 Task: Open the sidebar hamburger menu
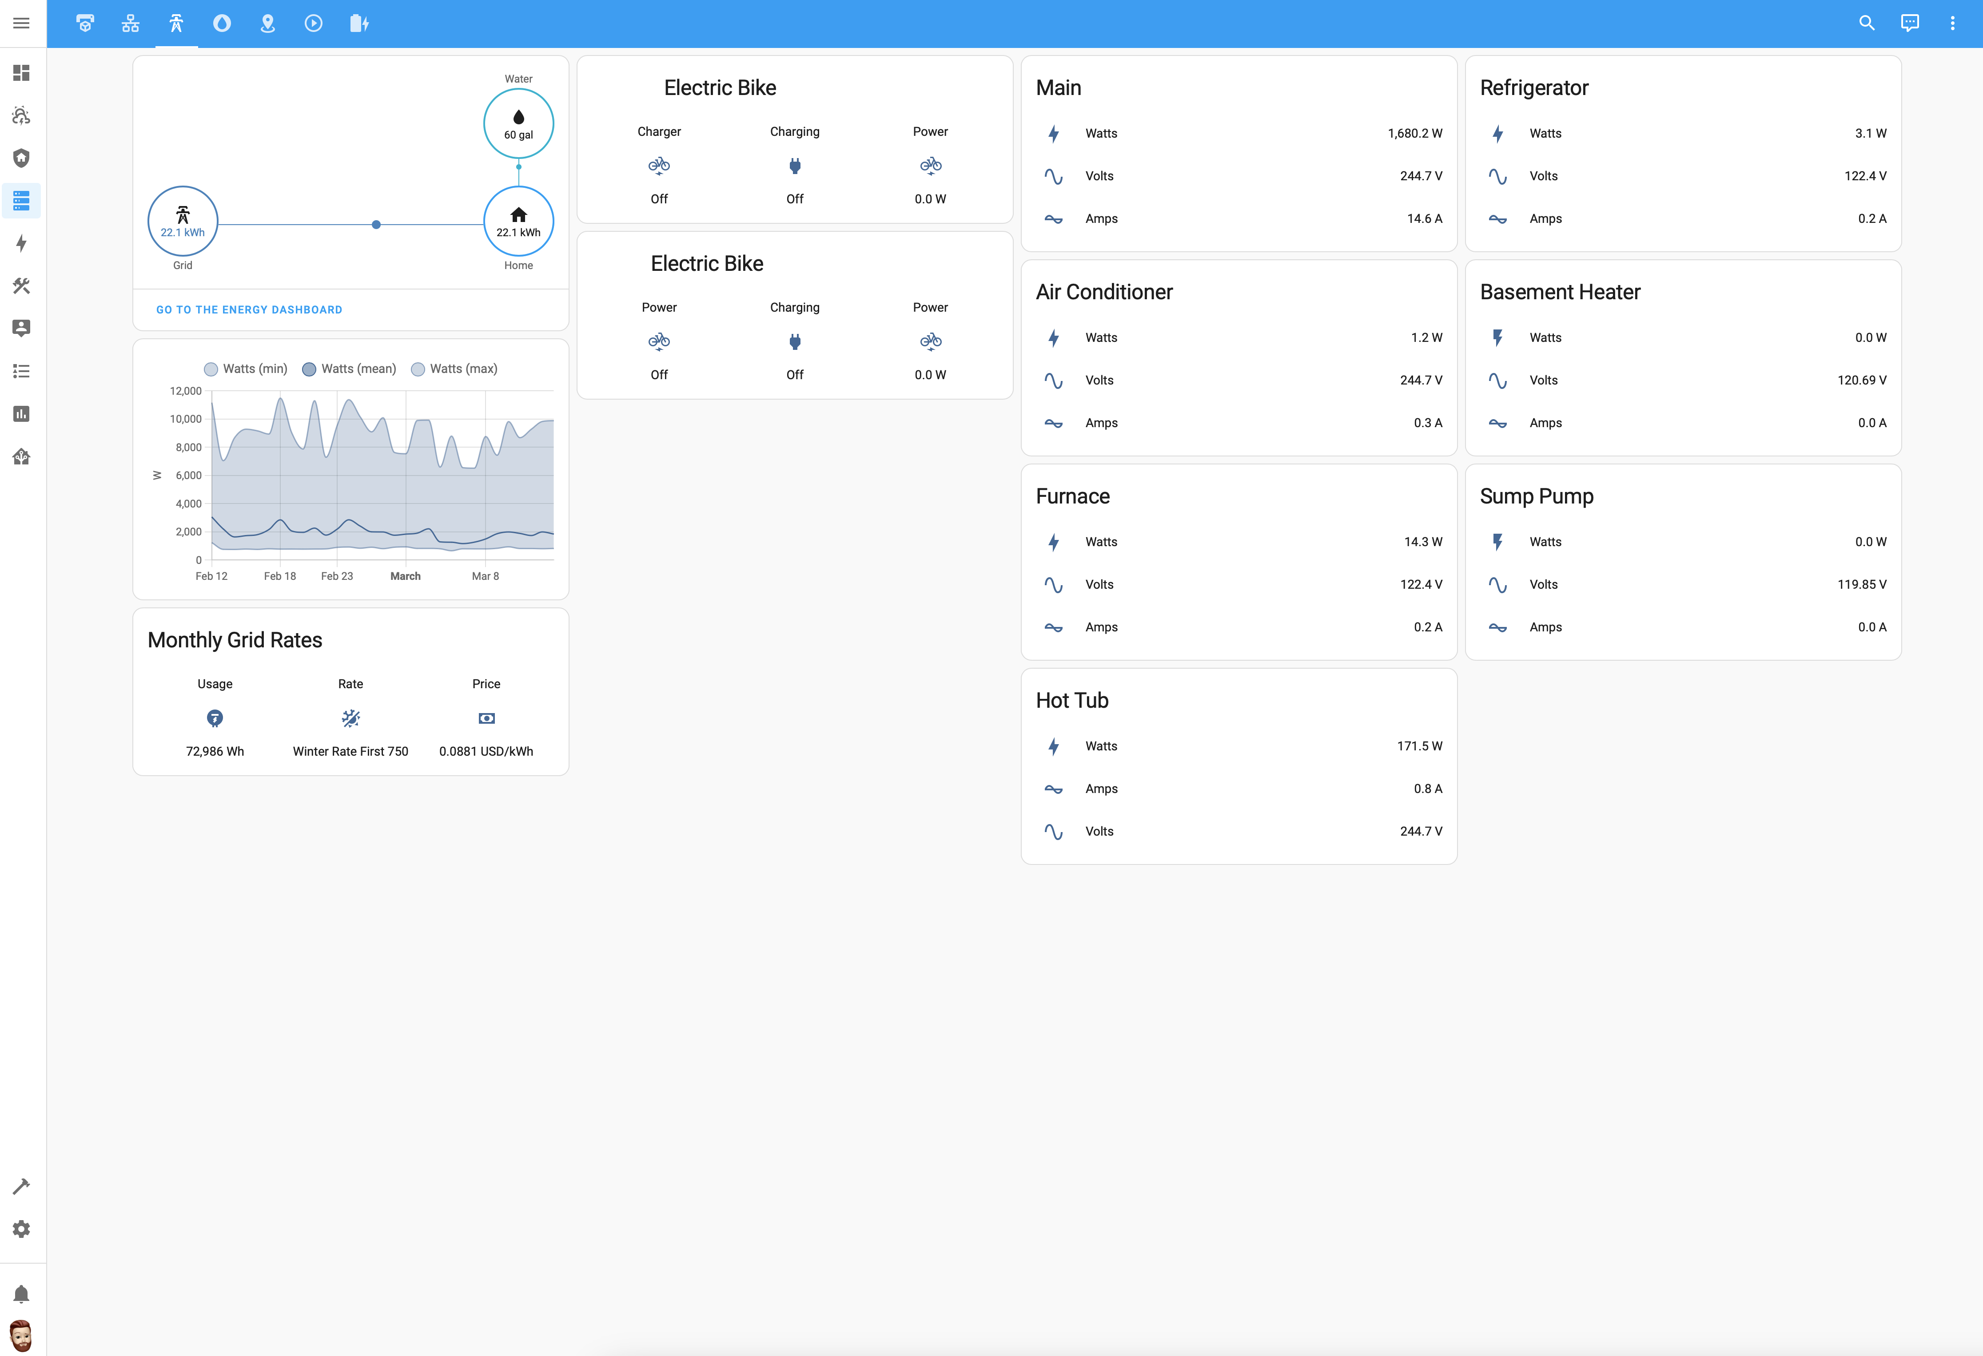[x=21, y=23]
